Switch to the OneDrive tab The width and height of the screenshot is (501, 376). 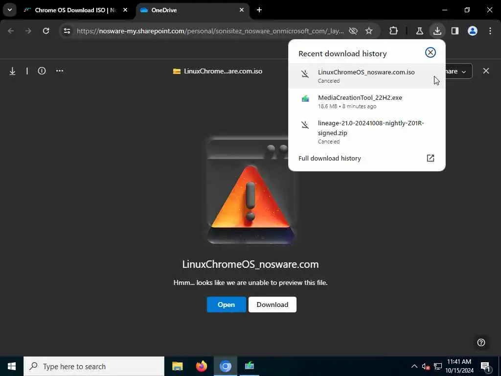tap(192, 10)
